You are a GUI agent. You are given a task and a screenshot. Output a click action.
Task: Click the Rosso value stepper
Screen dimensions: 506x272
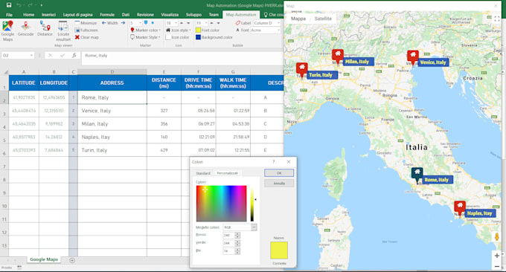pyautogui.click(x=237, y=236)
